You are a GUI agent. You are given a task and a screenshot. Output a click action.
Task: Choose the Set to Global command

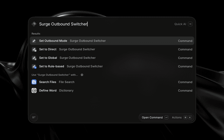point(112,58)
